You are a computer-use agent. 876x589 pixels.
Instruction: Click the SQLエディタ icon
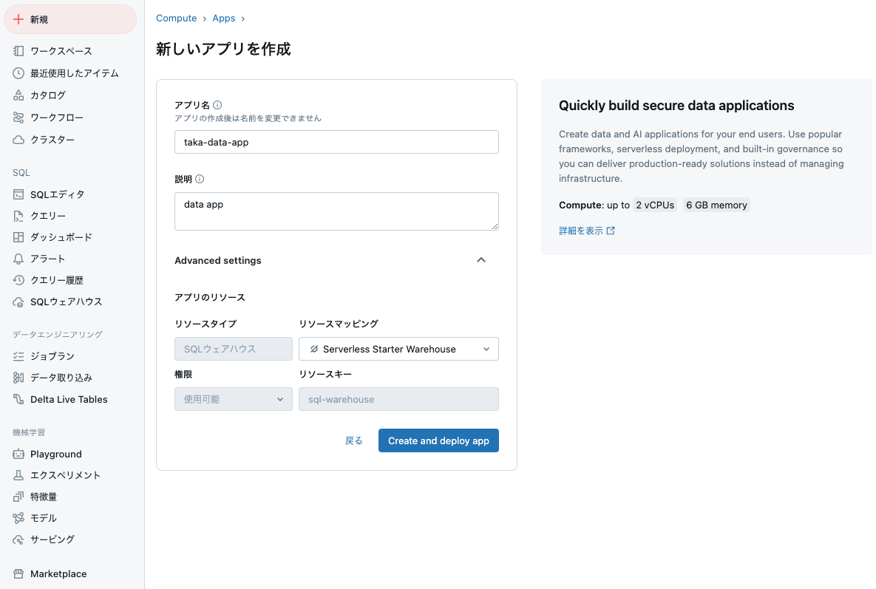click(18, 194)
